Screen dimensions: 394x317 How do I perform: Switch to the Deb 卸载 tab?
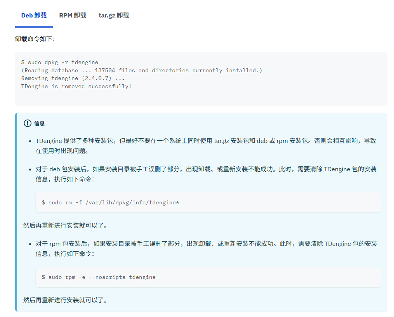coord(34,15)
